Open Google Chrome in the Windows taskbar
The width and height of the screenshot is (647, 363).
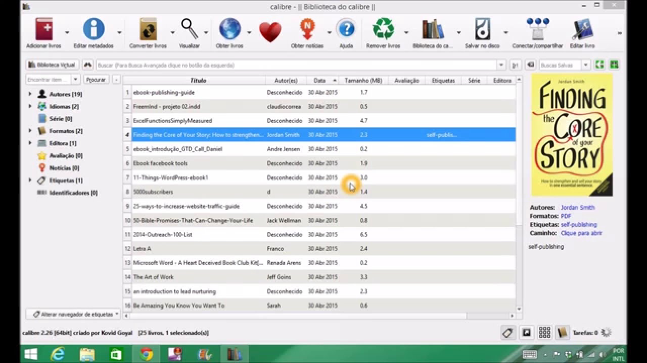coord(147,354)
